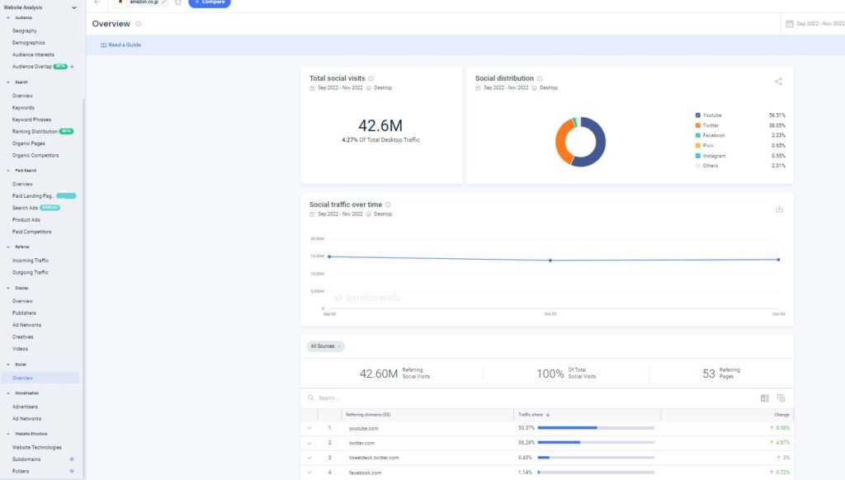Expand the twitter.com row

[309, 443]
